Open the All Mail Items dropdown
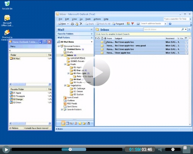 [91, 42]
